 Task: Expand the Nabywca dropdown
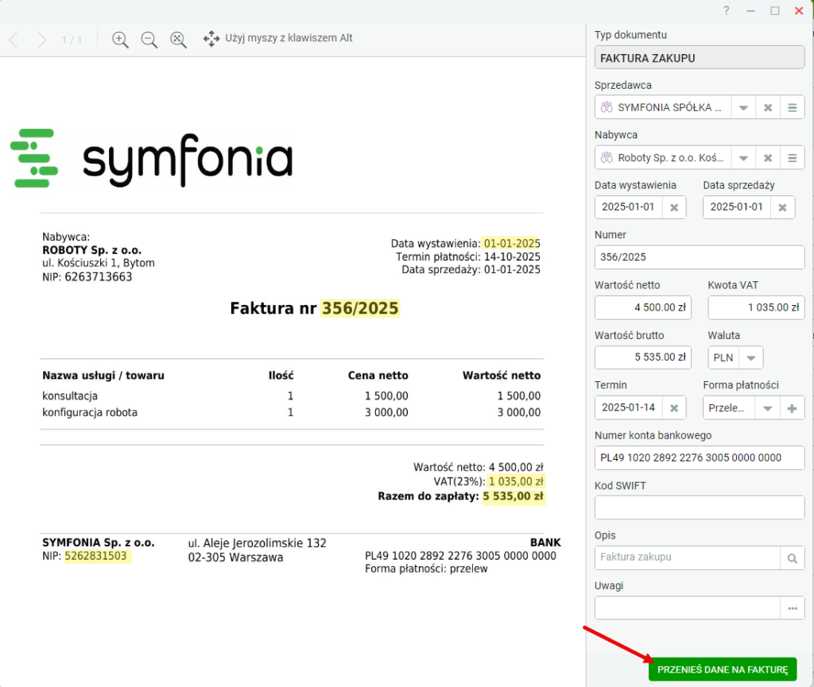pyautogui.click(x=743, y=157)
